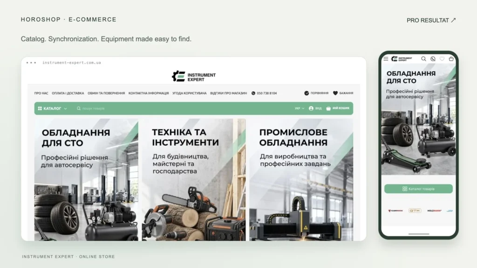Screen dimensions: 477x268
Task: Click the instrument-expert.com.ua address text
Action: click(x=71, y=63)
